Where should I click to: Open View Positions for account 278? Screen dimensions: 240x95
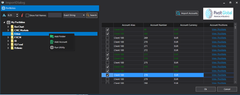[x=219, y=75]
